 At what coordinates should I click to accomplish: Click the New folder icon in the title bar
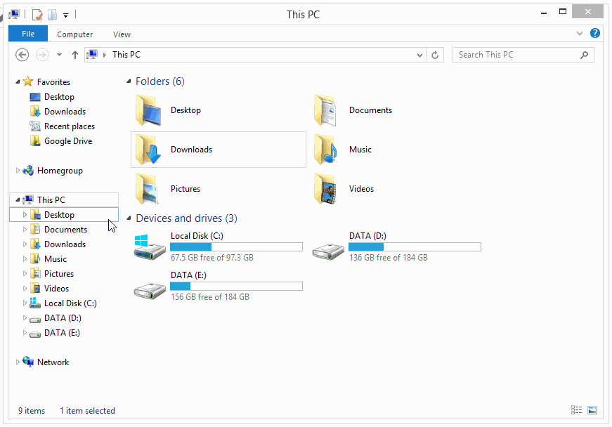click(x=52, y=15)
